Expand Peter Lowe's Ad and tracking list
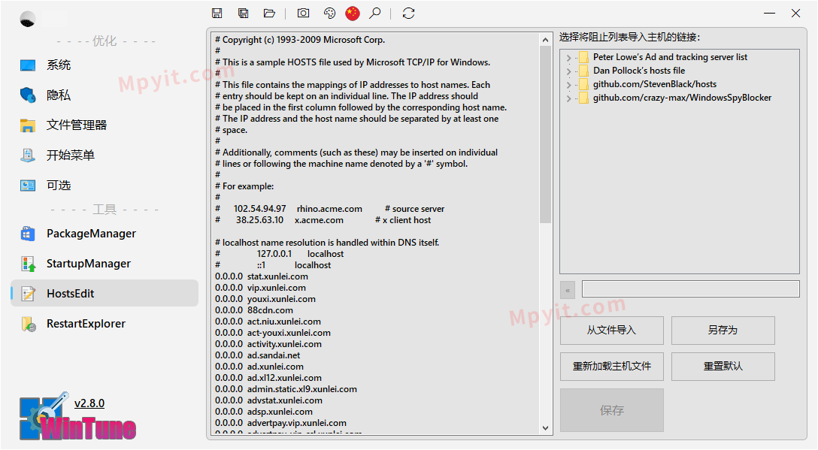The image size is (818, 450). pos(568,57)
